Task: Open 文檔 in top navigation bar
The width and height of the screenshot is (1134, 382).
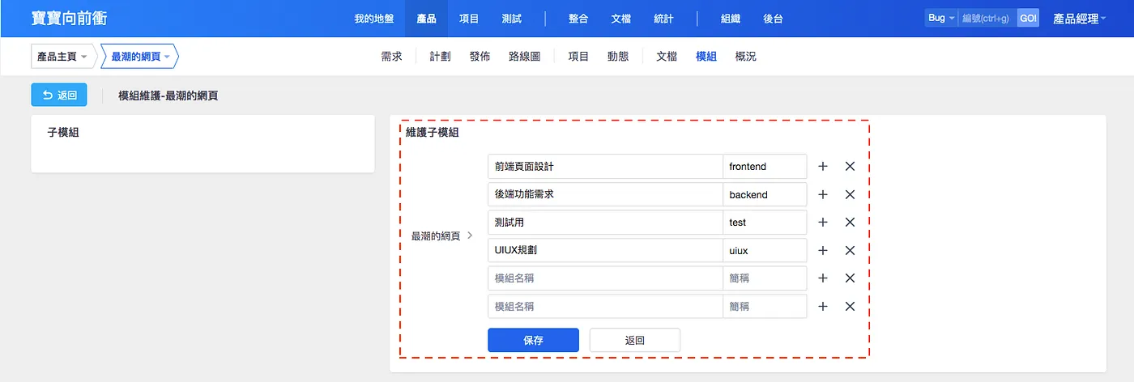Action: pyautogui.click(x=621, y=18)
